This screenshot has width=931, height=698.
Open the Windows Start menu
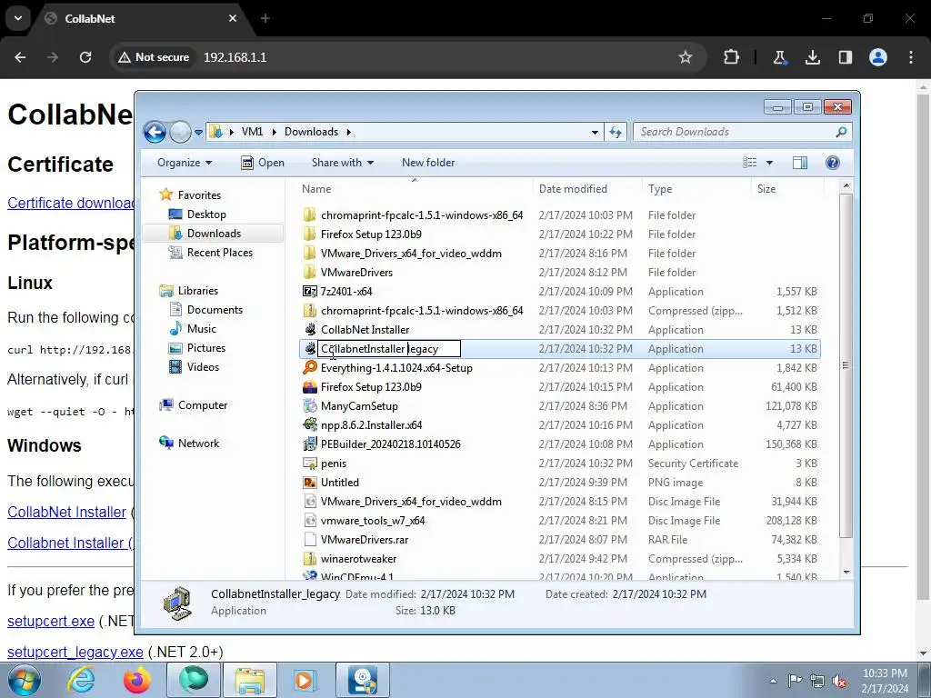point(24,680)
